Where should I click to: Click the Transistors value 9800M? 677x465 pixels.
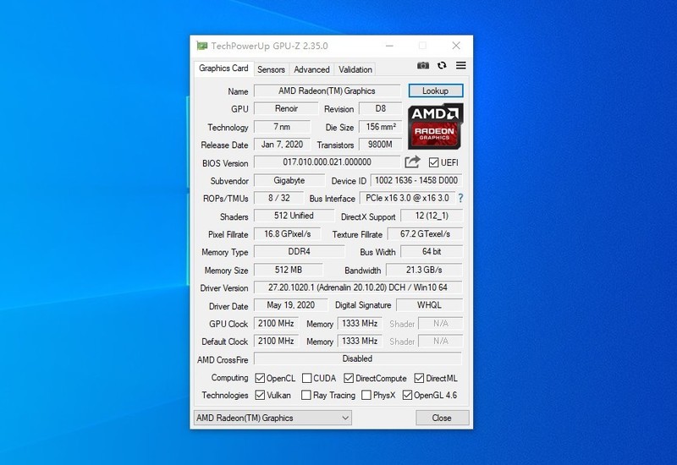coord(380,145)
